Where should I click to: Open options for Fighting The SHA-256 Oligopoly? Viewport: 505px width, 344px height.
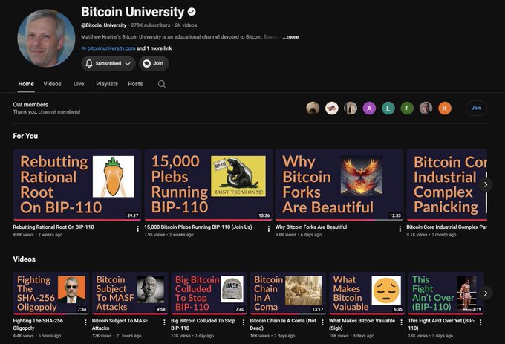pyautogui.click(x=85, y=322)
